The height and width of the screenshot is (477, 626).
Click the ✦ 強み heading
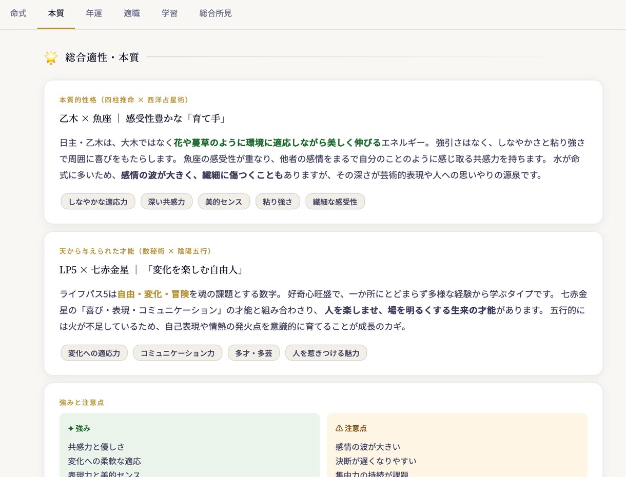pyautogui.click(x=79, y=428)
